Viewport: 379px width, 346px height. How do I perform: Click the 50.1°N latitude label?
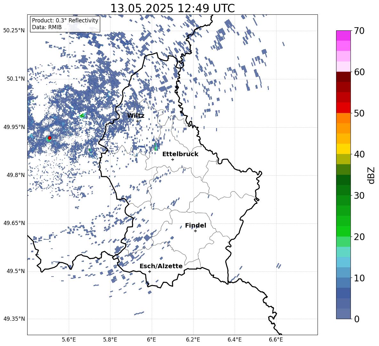point(15,79)
